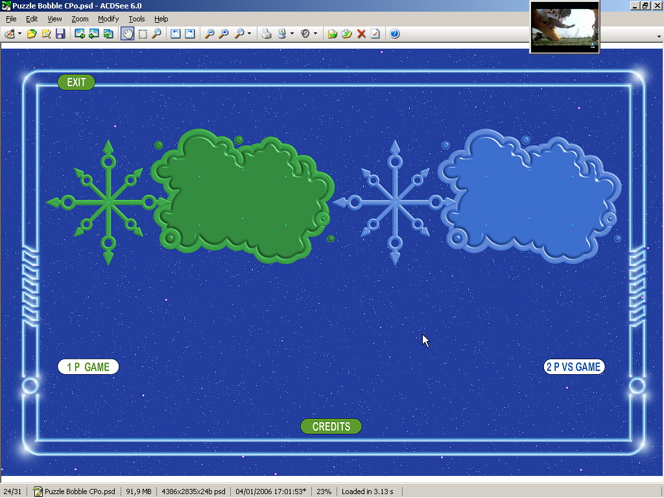The image size is (664, 498).
Task: Rotate the image clockwise
Action: coord(190,34)
